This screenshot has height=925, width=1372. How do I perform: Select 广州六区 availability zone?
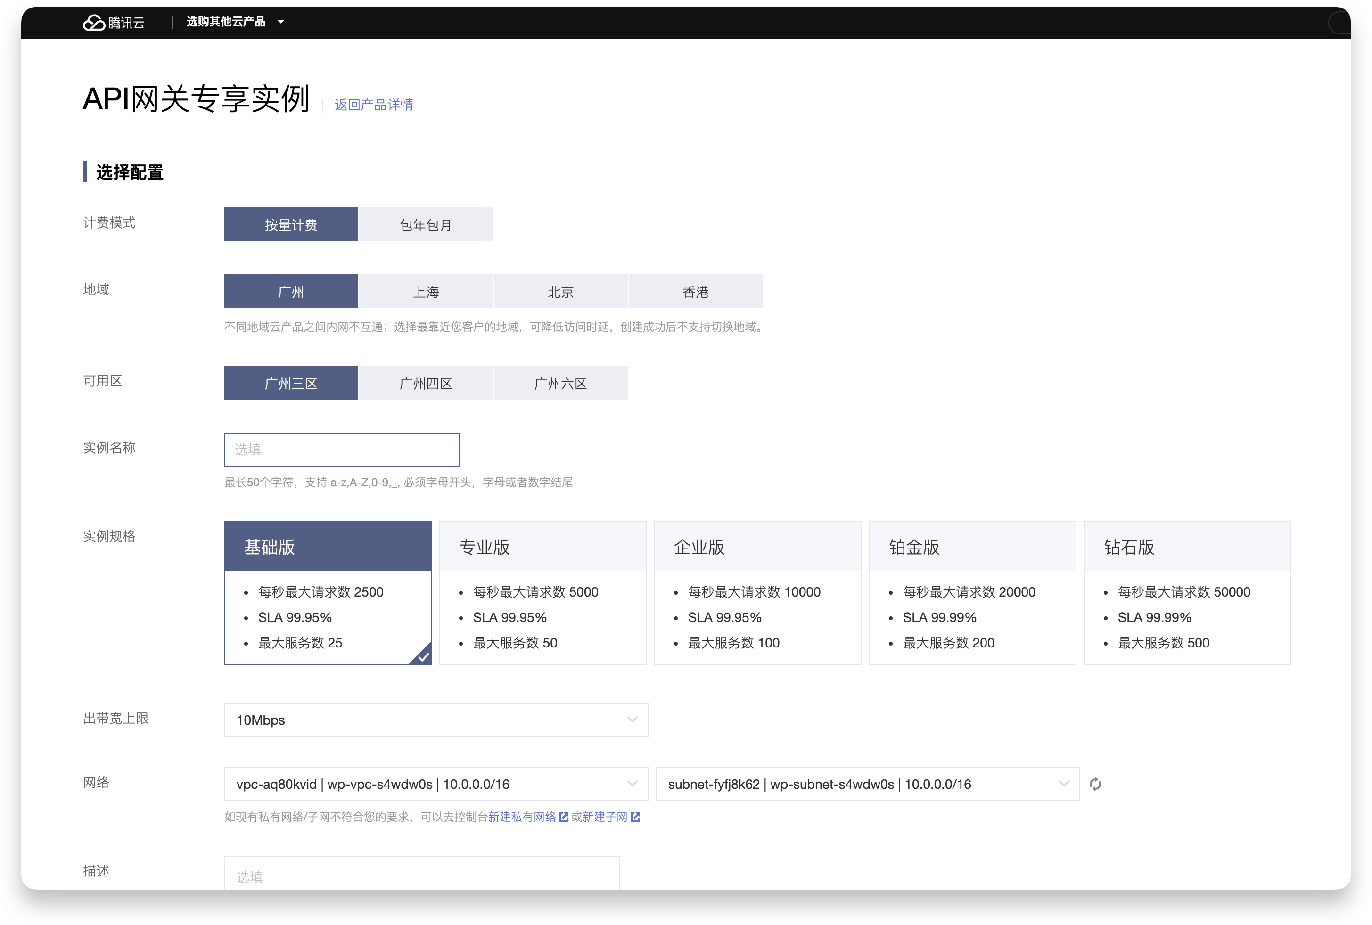pyautogui.click(x=560, y=383)
